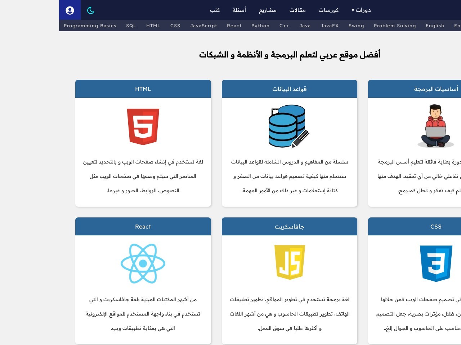Image resolution: width=461 pixels, height=345 pixels.
Task: Open the user account icon
Action: pos(70,10)
